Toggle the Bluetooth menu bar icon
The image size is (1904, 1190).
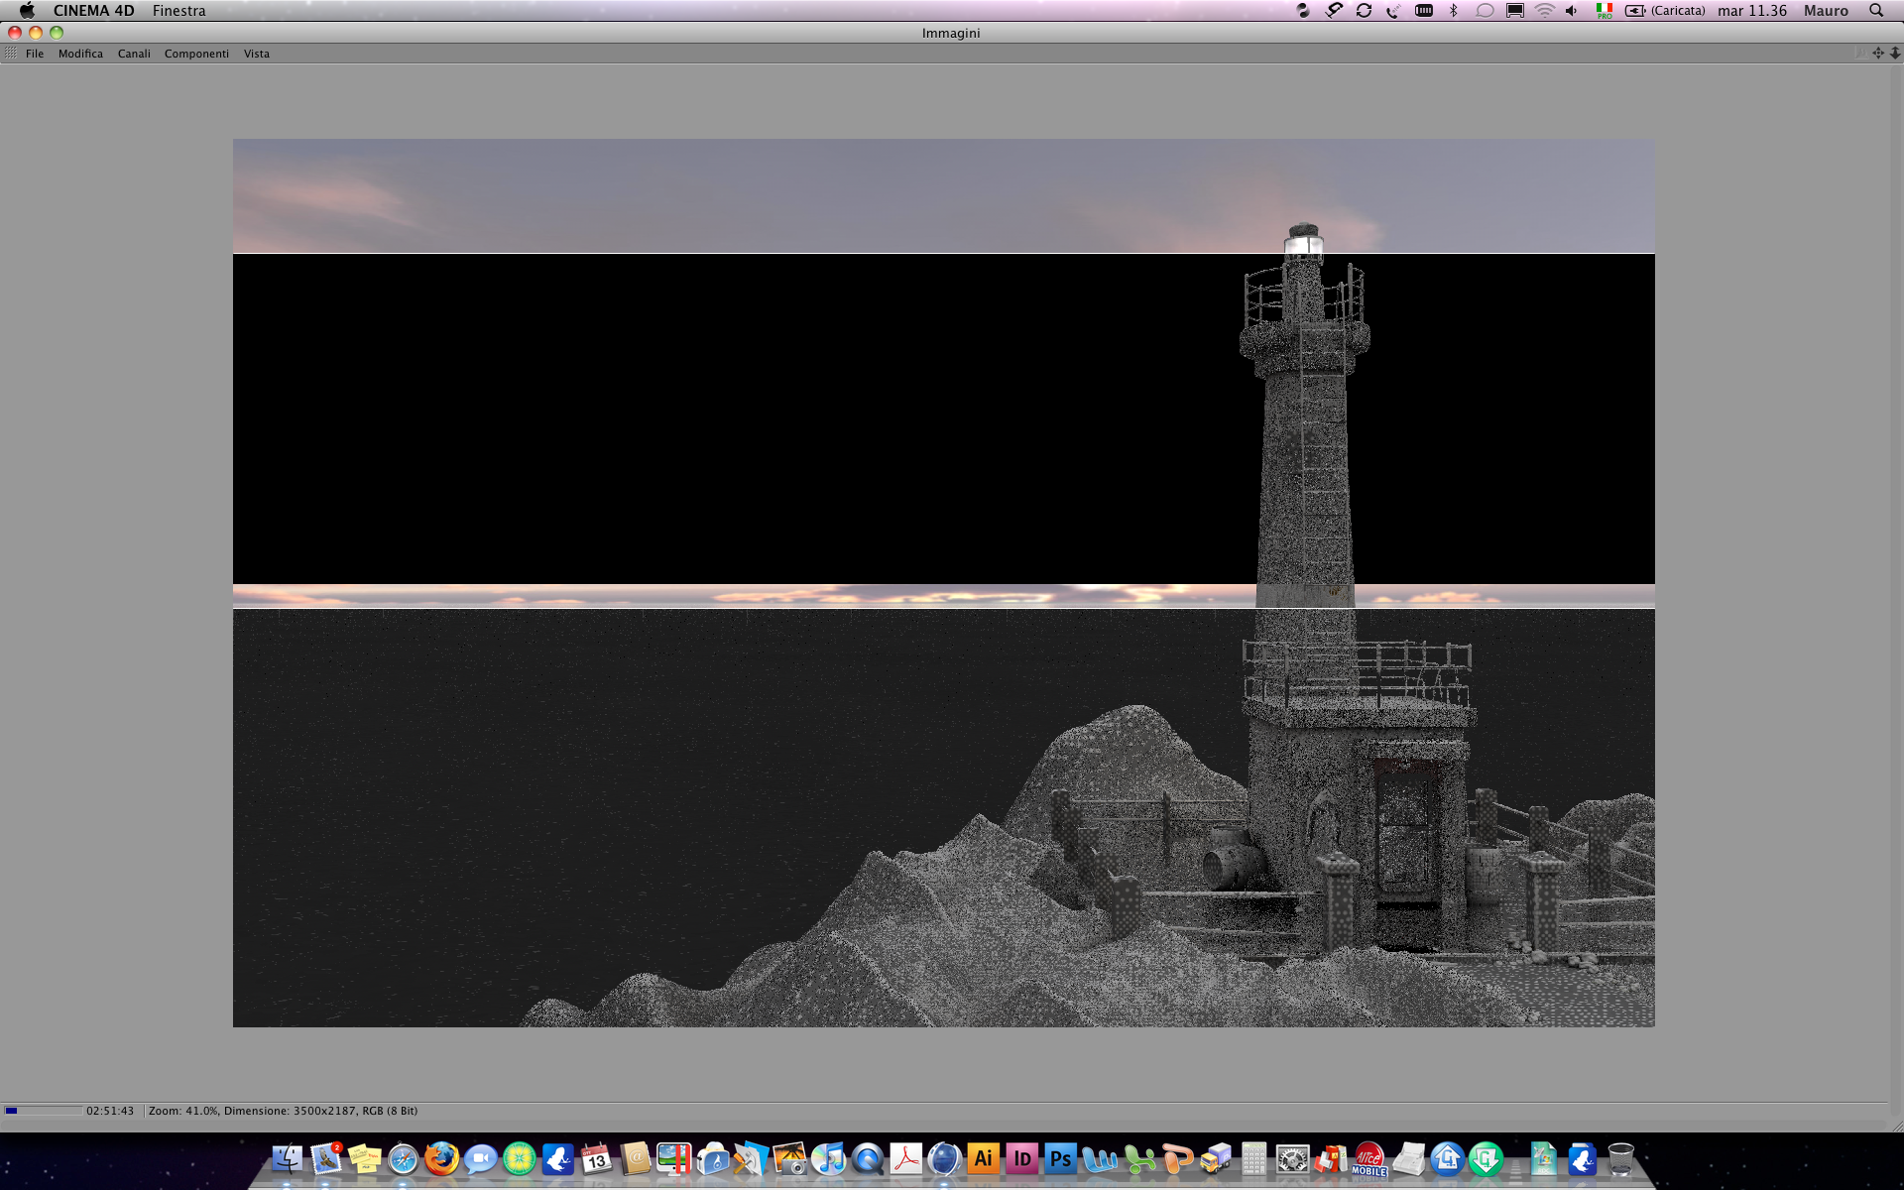[x=1453, y=11]
